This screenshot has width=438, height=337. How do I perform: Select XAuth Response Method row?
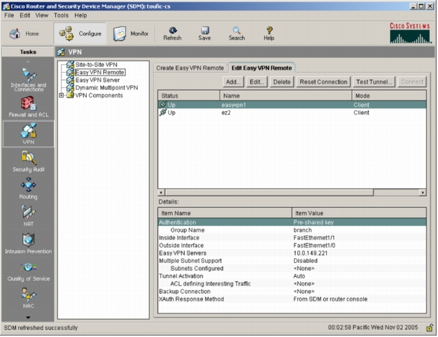292,299
